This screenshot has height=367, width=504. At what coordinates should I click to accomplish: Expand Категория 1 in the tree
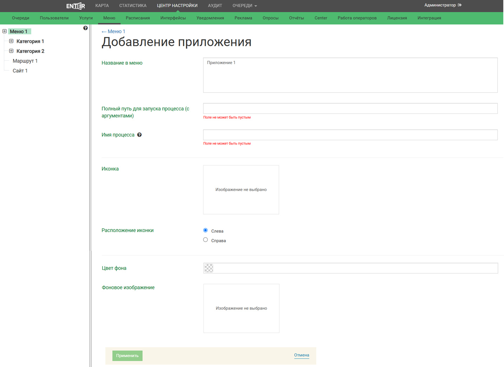pos(11,41)
